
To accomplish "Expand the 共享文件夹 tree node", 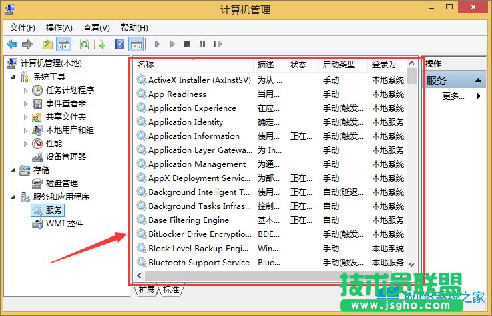I will tap(26, 117).
